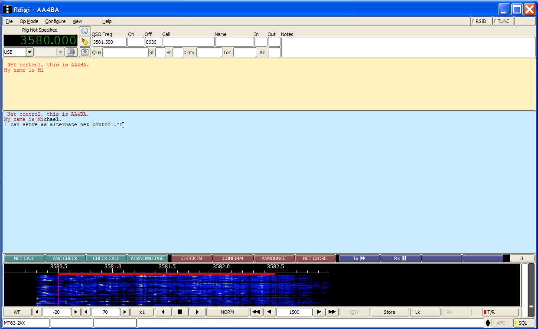Click the QSO Freq field showing 3581.500
Image resolution: width=538 pixels, height=329 pixels.
(x=109, y=42)
